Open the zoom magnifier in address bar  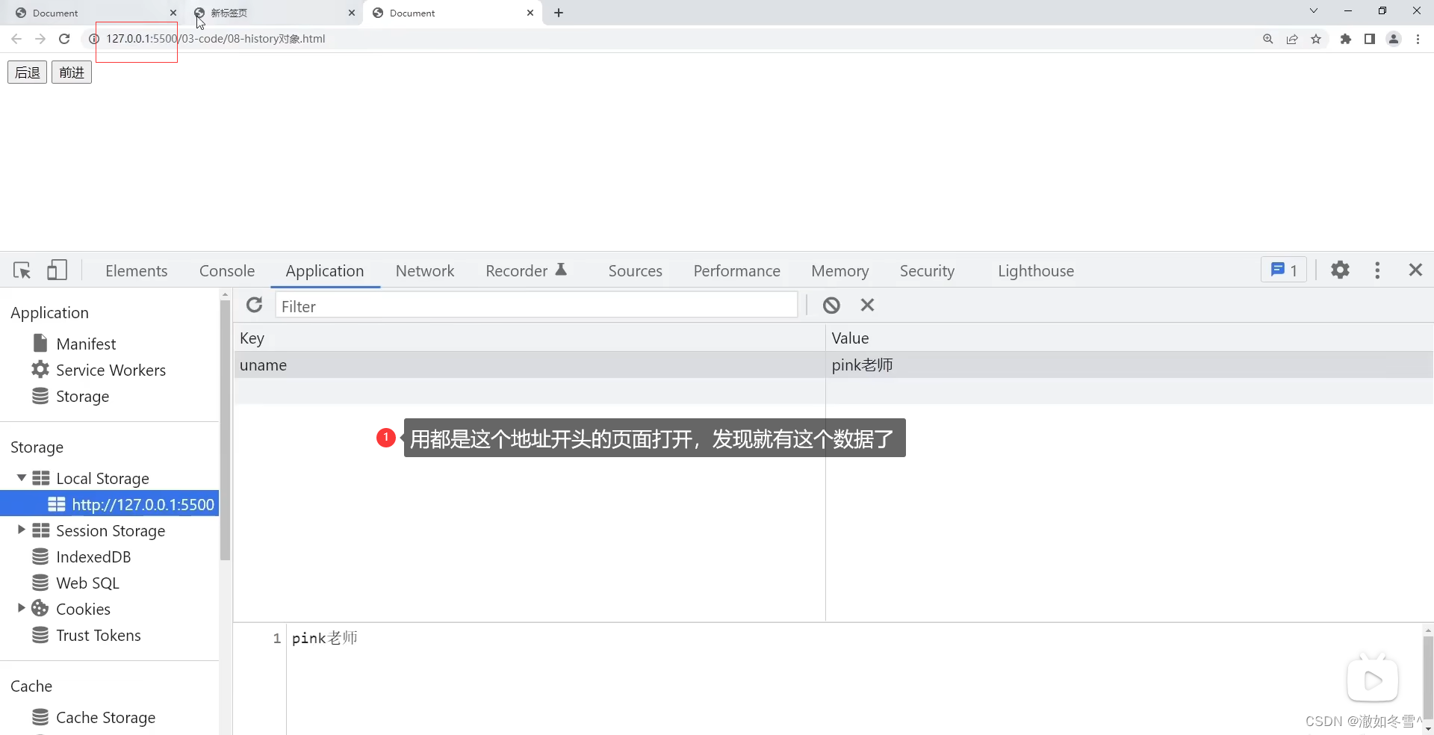pos(1267,39)
